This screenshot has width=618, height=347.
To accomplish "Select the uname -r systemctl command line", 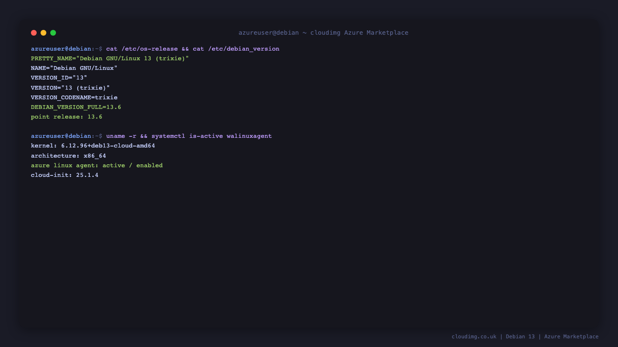I will [x=151, y=136].
